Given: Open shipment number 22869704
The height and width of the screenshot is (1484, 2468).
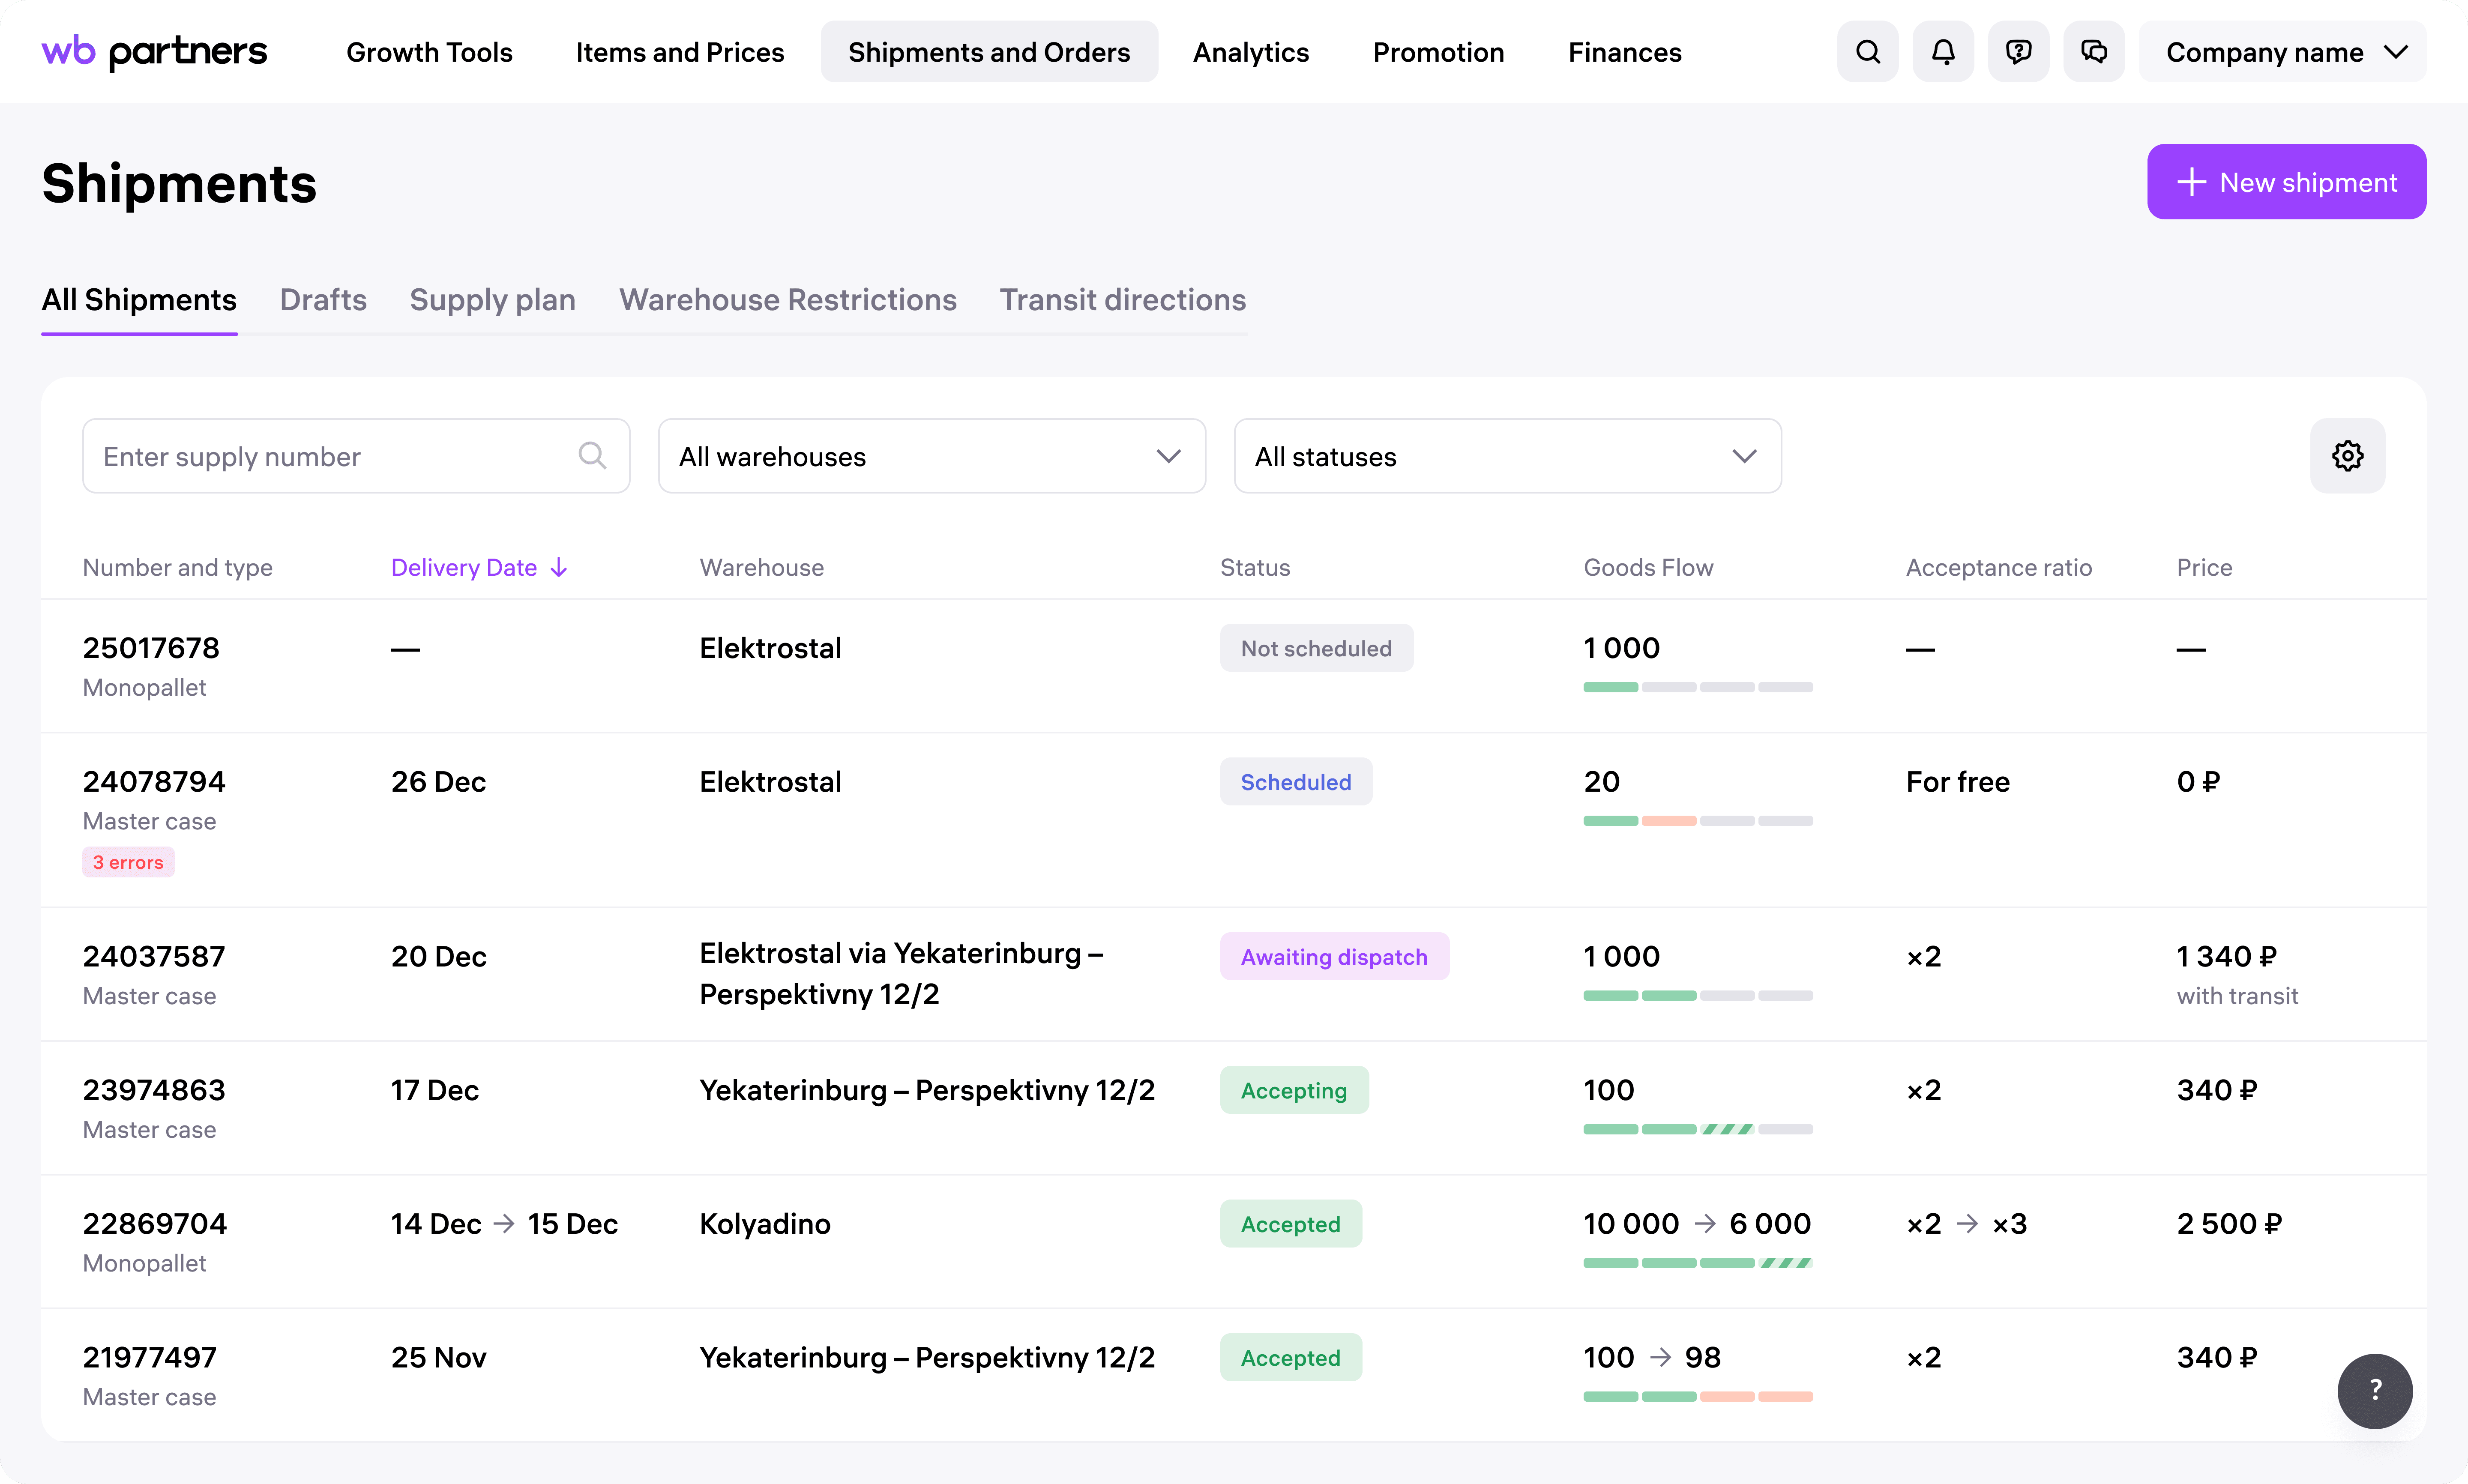Looking at the screenshot, I should coord(155,1224).
